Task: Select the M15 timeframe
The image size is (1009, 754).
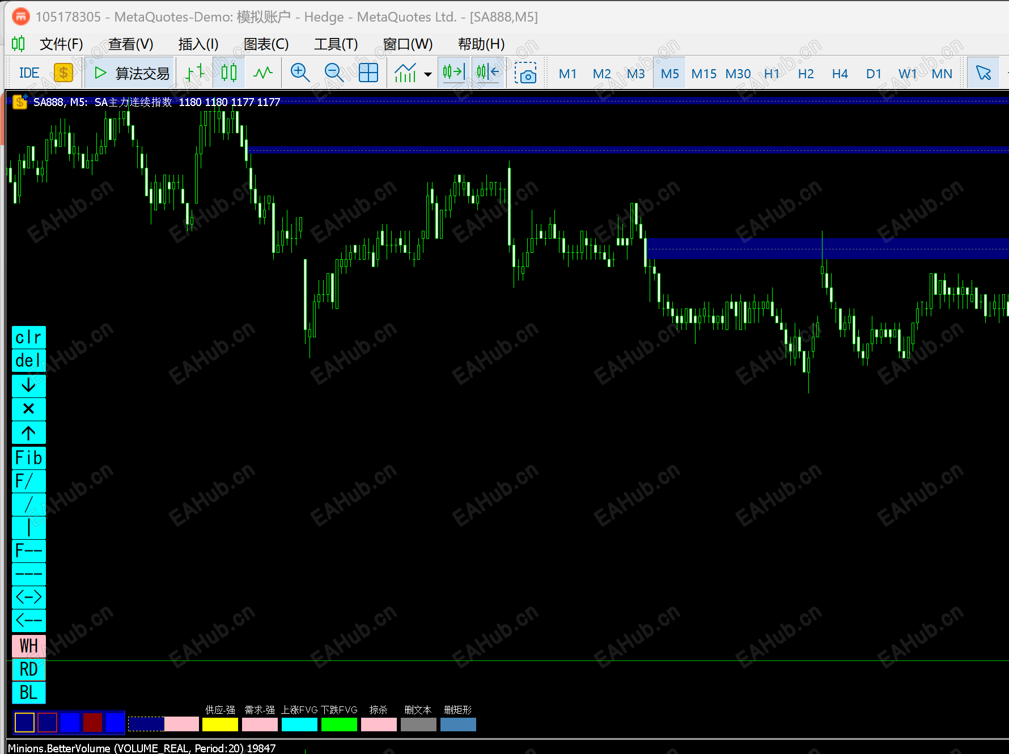Action: click(x=704, y=74)
